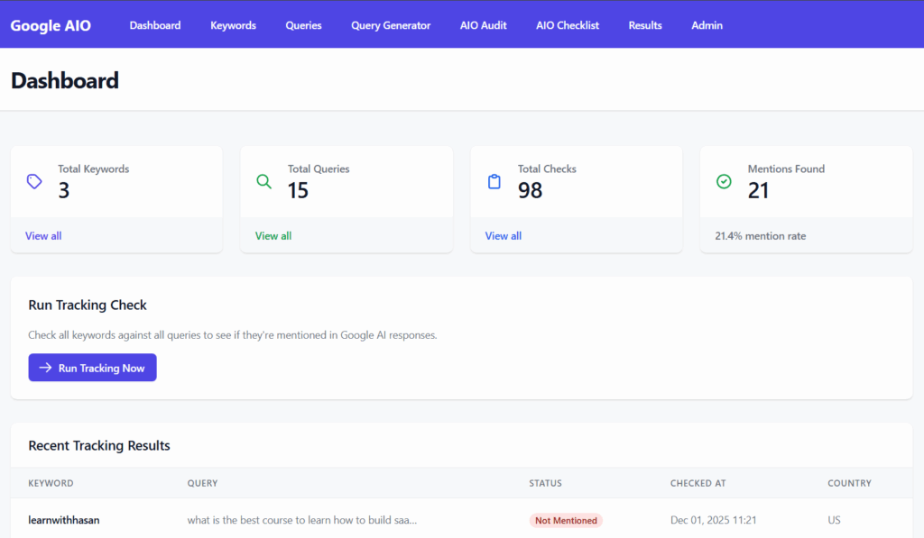924x538 pixels.
Task: Navigate to the Queries section
Action: tap(303, 25)
